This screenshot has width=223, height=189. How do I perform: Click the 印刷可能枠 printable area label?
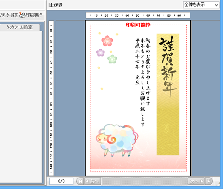coord(138,25)
